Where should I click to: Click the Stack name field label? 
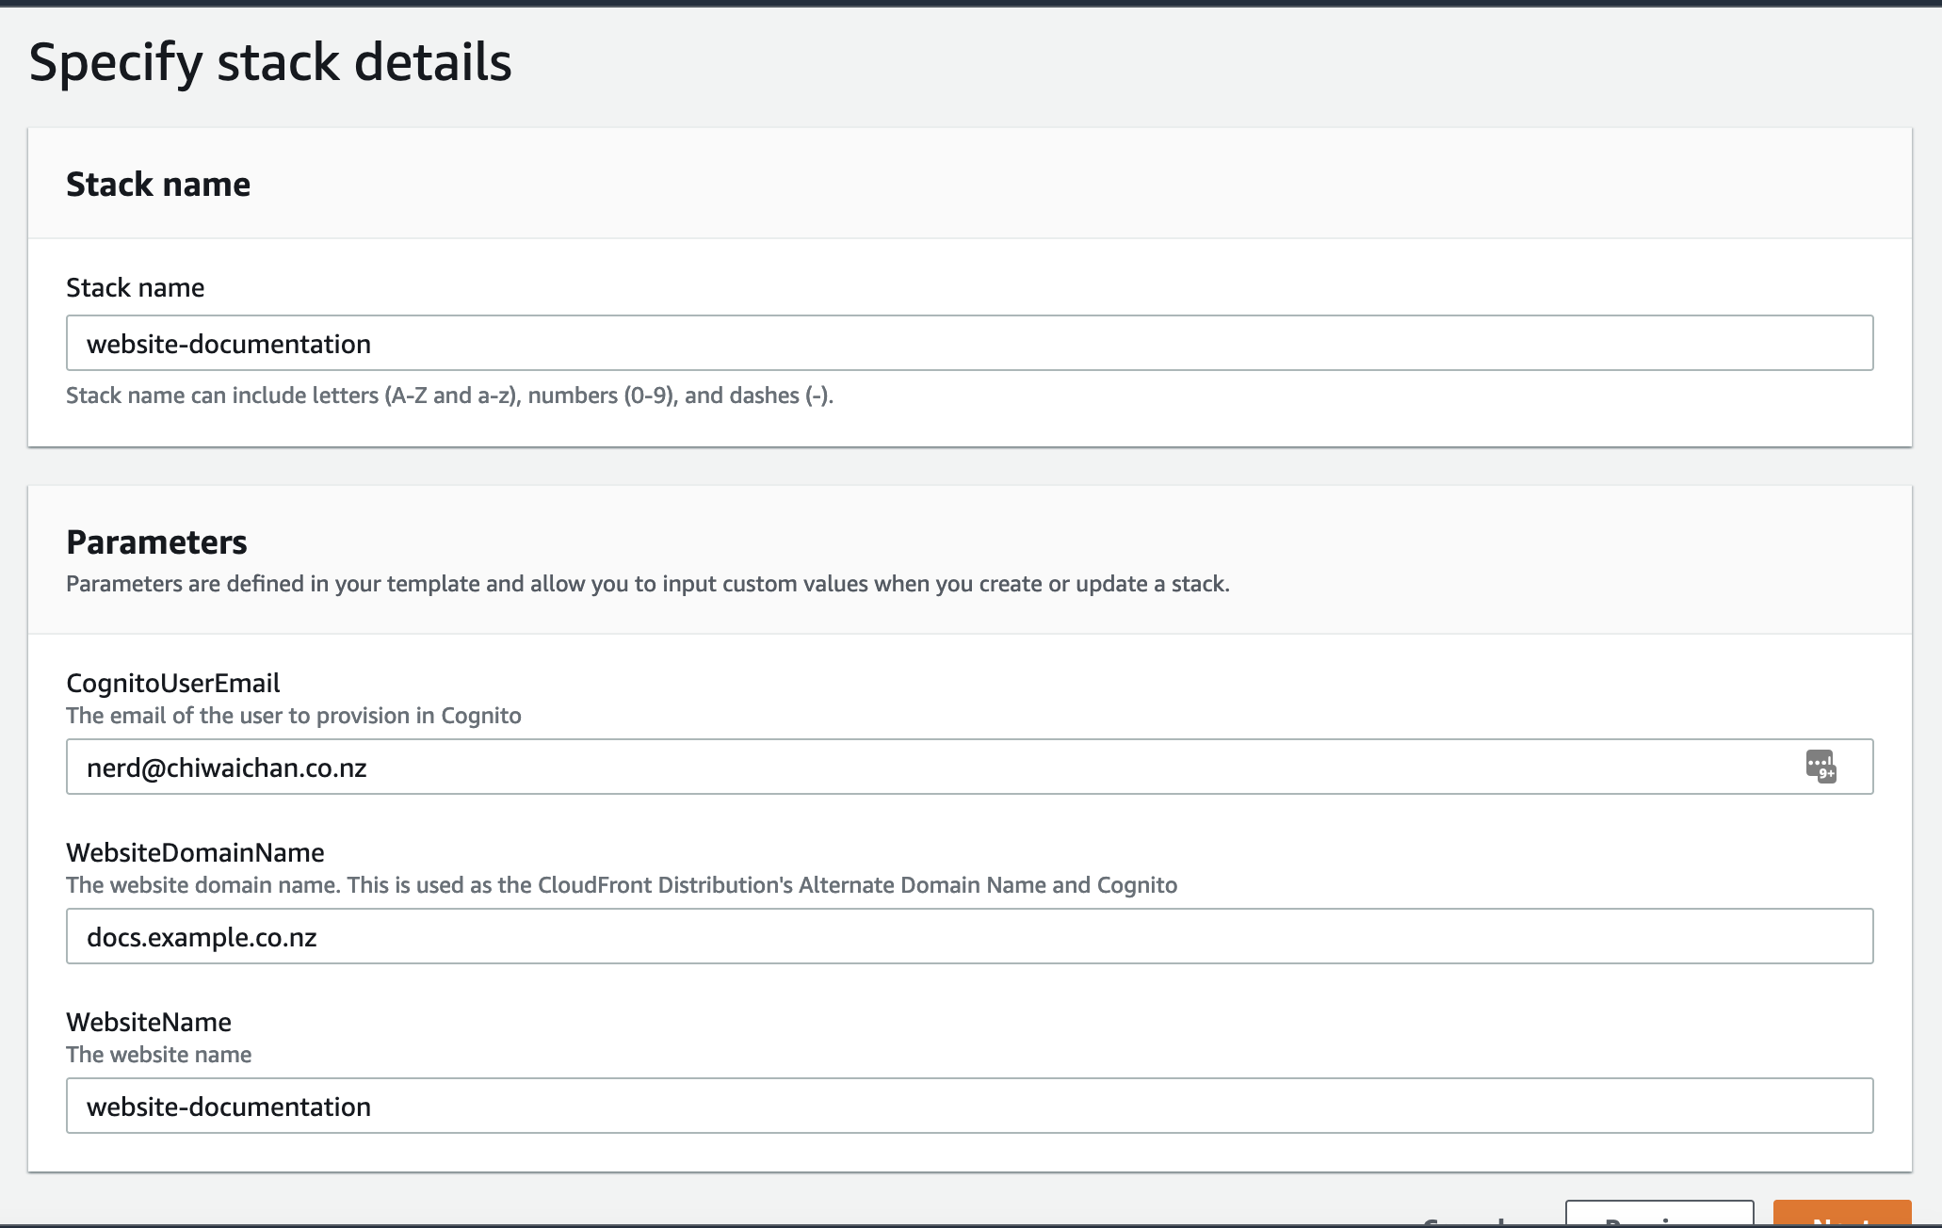point(135,288)
